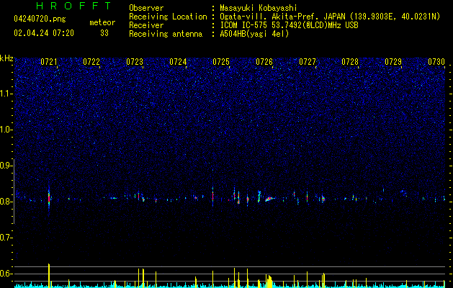
Task: Click the HROFFT title text
Action: click(73, 6)
